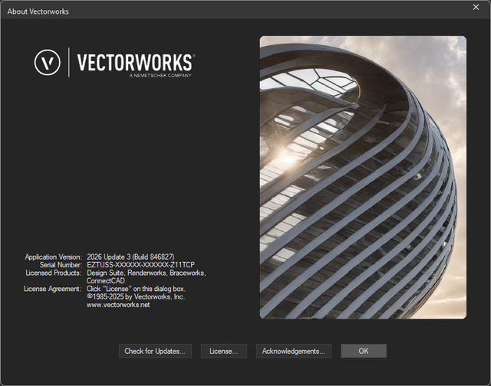Click the ConnectCAD product text
Image resolution: width=491 pixels, height=386 pixels.
pyautogui.click(x=106, y=280)
